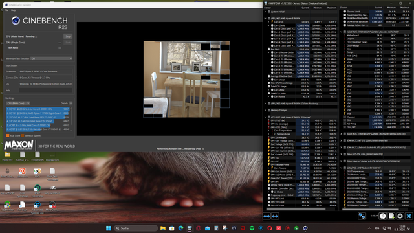The image size is (414, 233).
Task: Show hidden system tray icons chevron
Action: (369, 228)
